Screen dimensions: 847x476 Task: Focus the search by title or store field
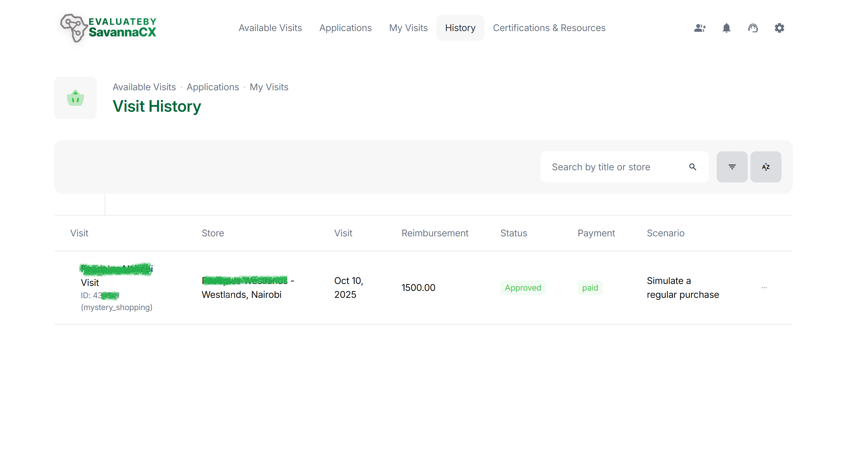pos(615,167)
